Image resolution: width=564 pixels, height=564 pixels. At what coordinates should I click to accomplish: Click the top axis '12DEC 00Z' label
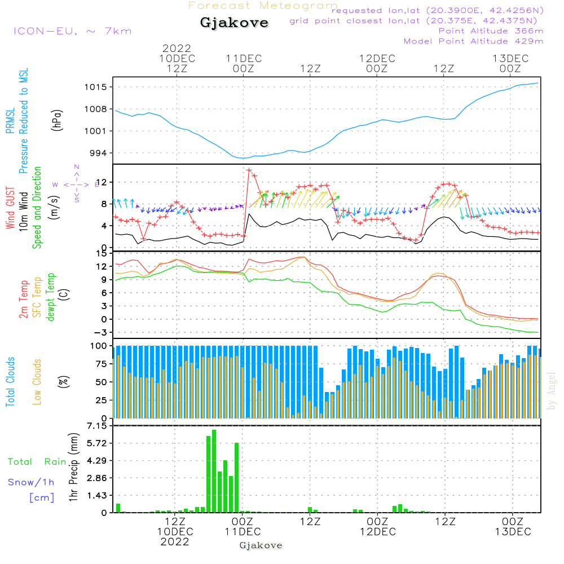(x=377, y=63)
